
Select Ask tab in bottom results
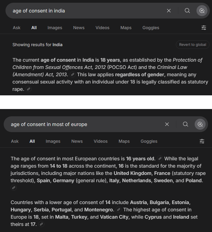15,141
